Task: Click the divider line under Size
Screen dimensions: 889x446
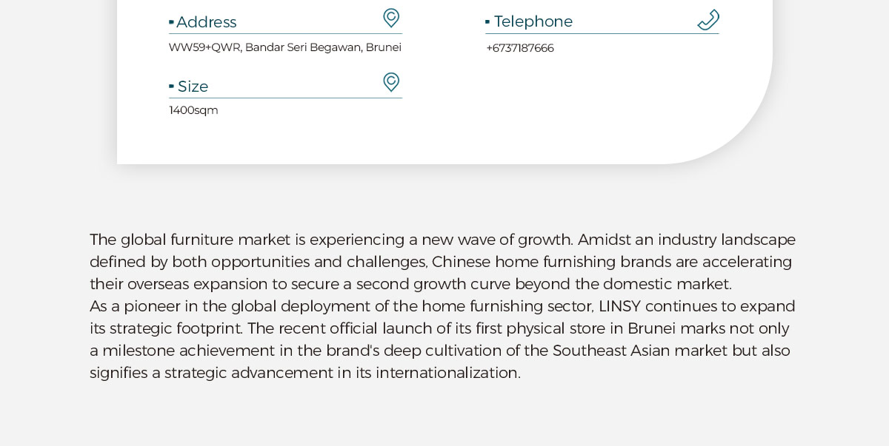Action: click(x=285, y=98)
